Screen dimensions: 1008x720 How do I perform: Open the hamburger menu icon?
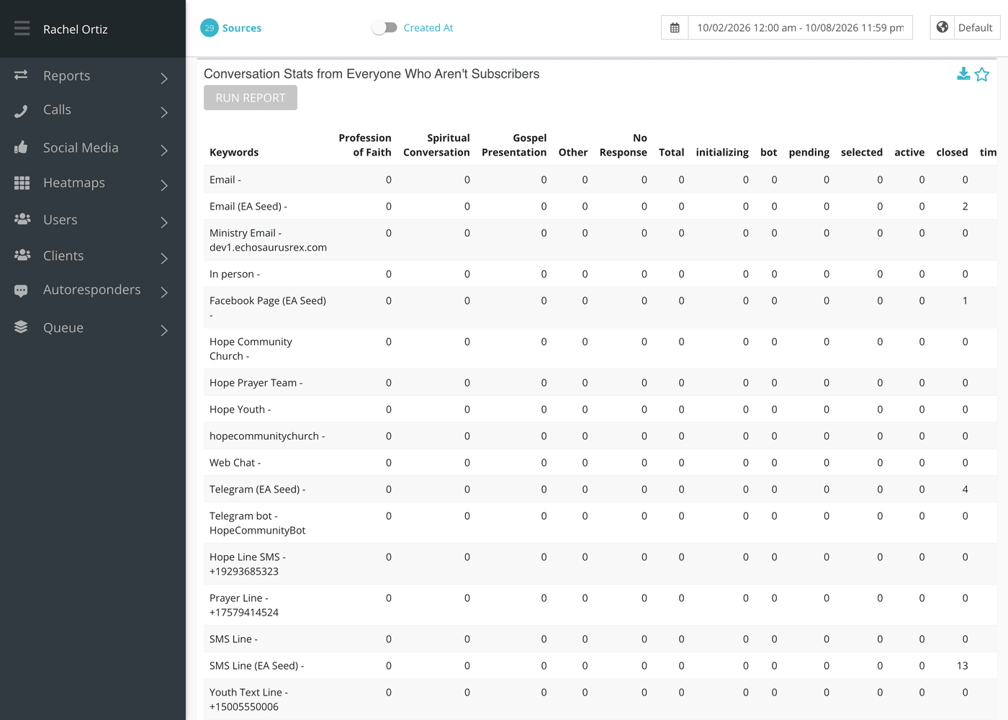pos(22,28)
